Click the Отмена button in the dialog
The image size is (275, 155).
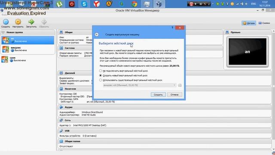(174, 95)
